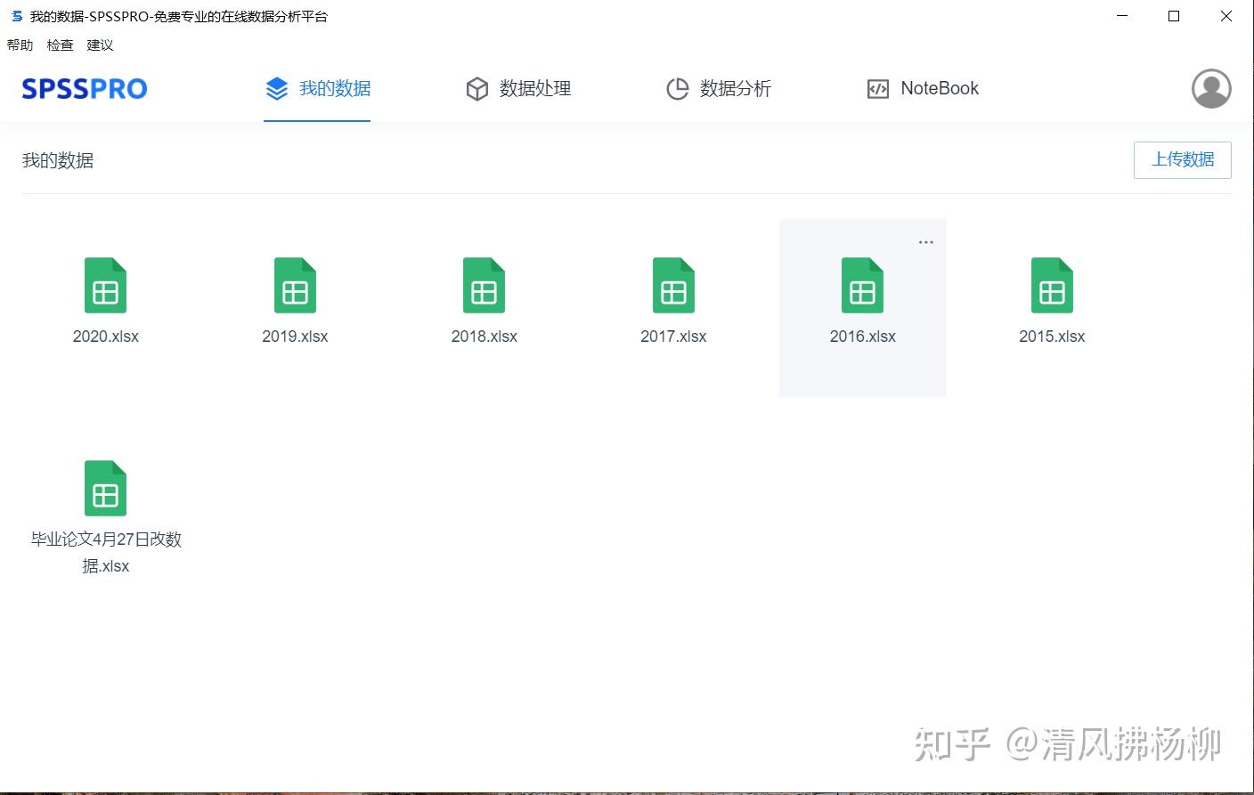Open the 2020.xlsx spreadsheet icon
The height and width of the screenshot is (795, 1254).
(x=105, y=286)
